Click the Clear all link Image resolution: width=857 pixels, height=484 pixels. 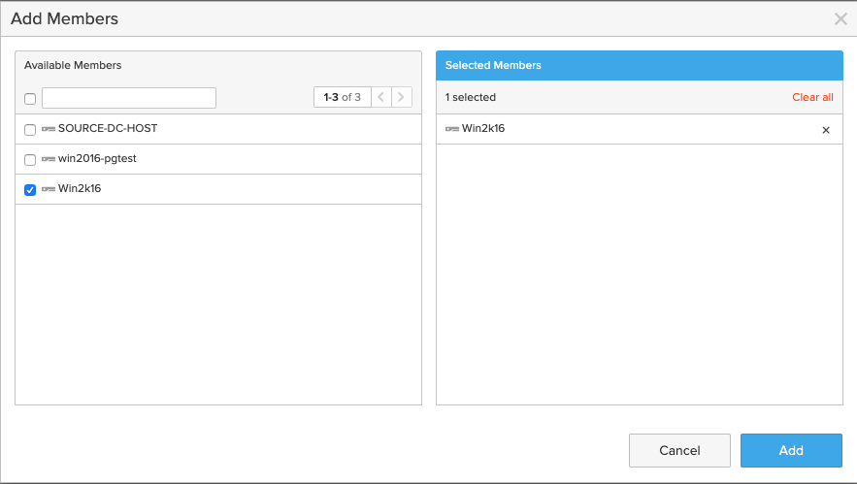tap(812, 97)
